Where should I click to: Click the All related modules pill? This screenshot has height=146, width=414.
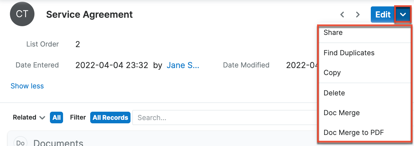[57, 117]
